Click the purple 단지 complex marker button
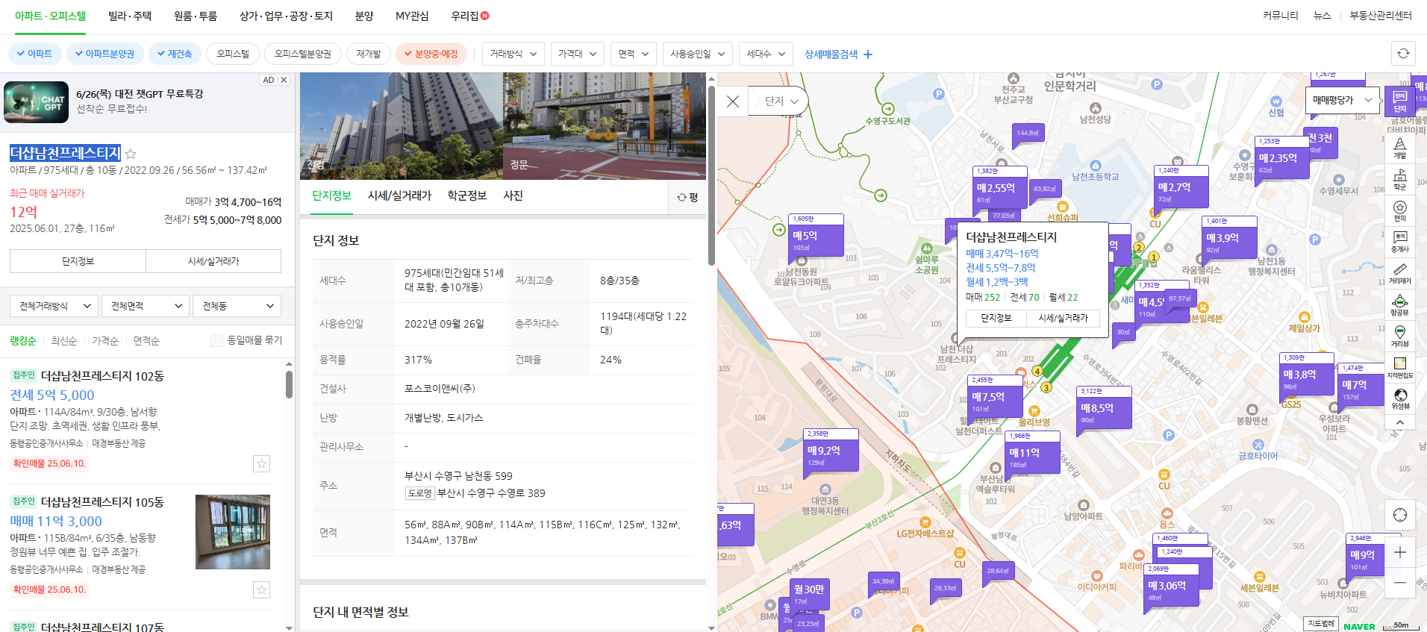Viewport: 1427px width, 632px height. pos(1400,101)
